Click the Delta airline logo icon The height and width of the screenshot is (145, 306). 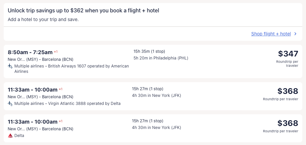point(10,136)
